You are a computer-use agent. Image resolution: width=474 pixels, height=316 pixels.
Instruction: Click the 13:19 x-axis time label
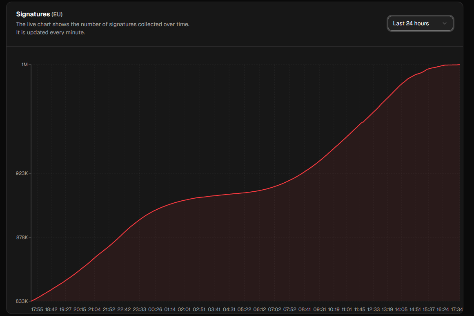click(x=387, y=309)
